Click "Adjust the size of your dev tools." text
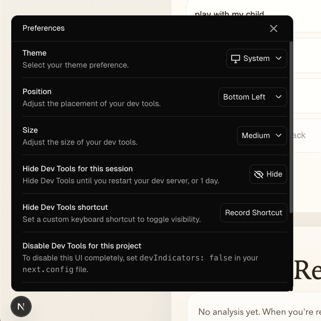Screen dimensions: 321x321 coord(80,142)
